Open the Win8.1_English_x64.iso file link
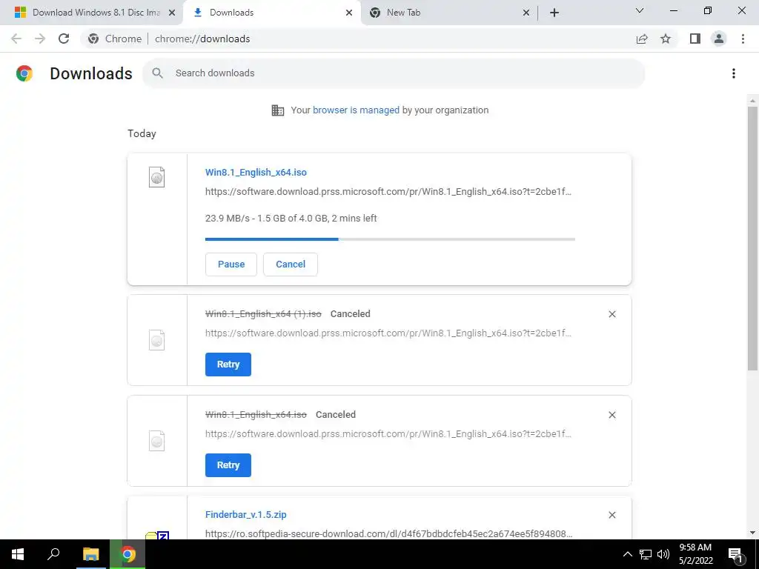The image size is (759, 569). (x=256, y=172)
